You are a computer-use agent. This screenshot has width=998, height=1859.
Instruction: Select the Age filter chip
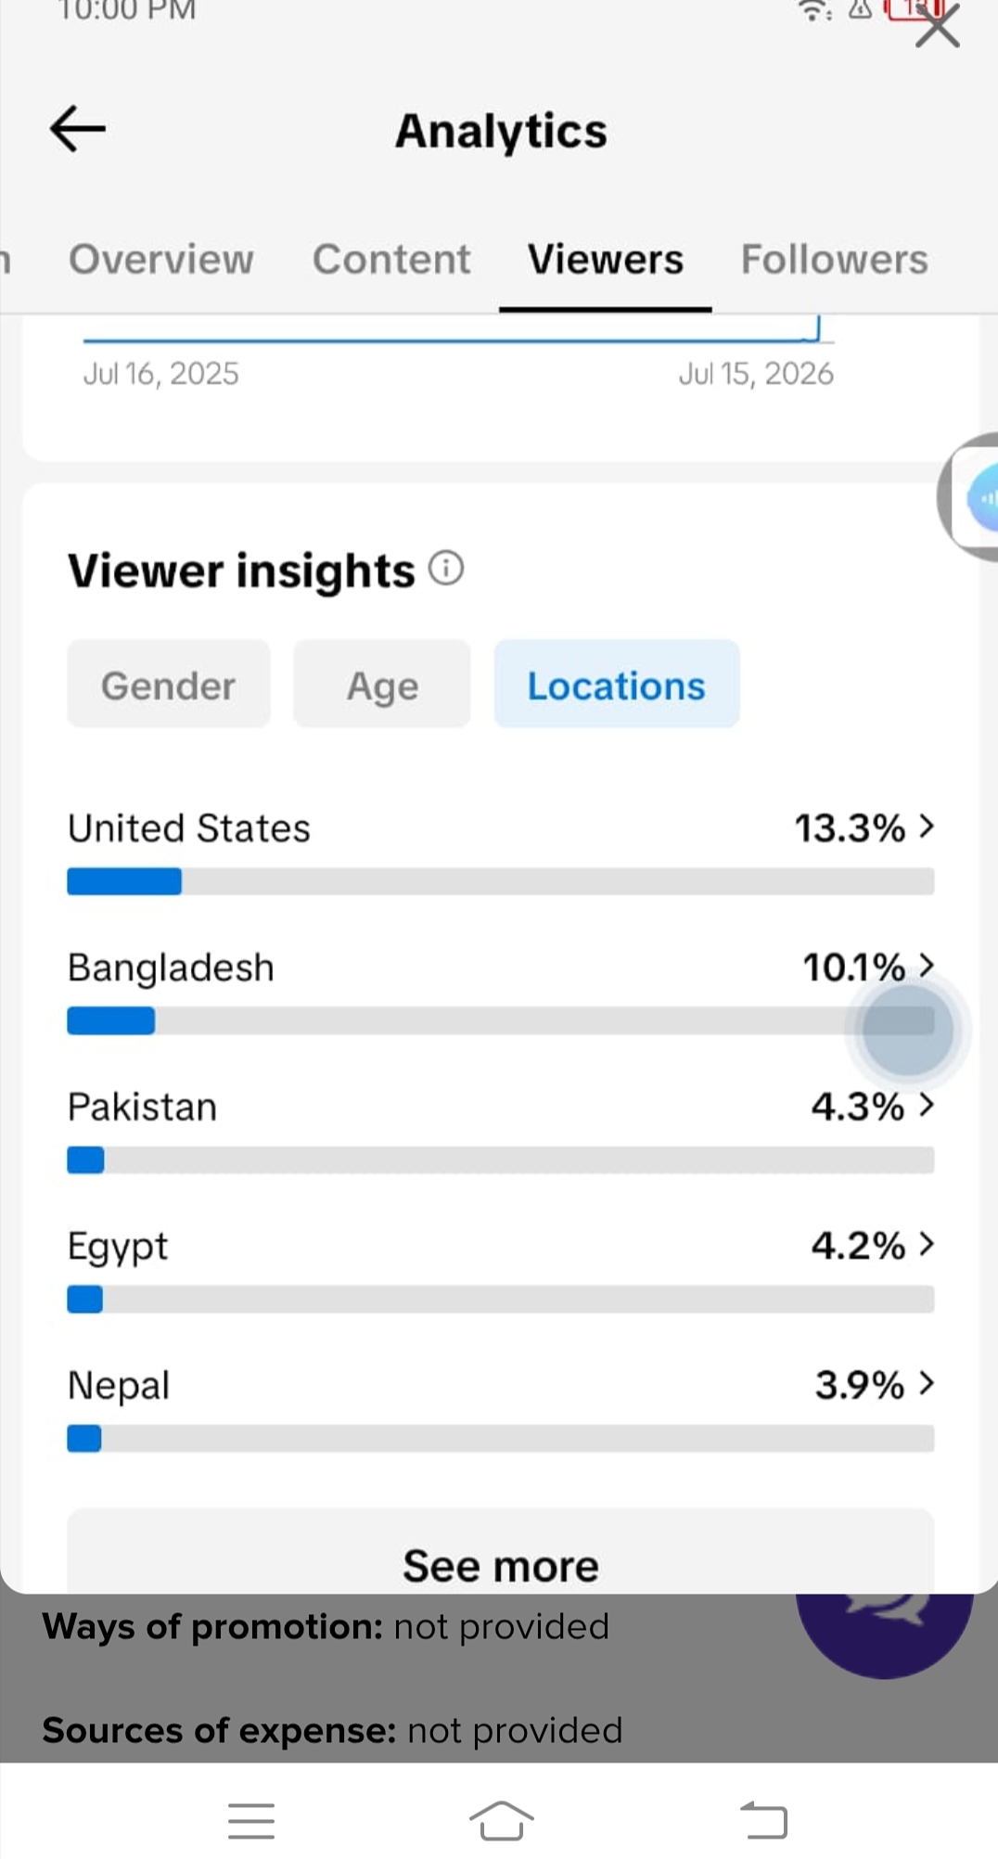(382, 685)
